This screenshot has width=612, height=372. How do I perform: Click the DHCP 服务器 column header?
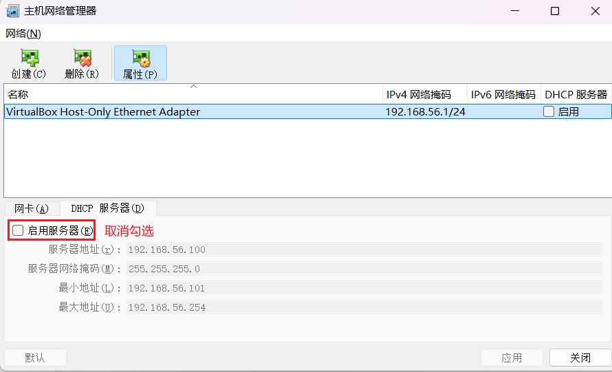pyautogui.click(x=576, y=94)
